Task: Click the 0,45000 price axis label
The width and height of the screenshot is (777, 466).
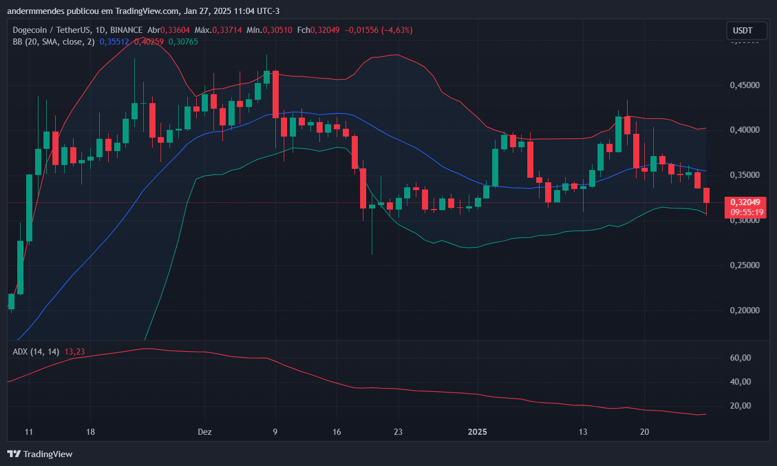Action: point(745,85)
